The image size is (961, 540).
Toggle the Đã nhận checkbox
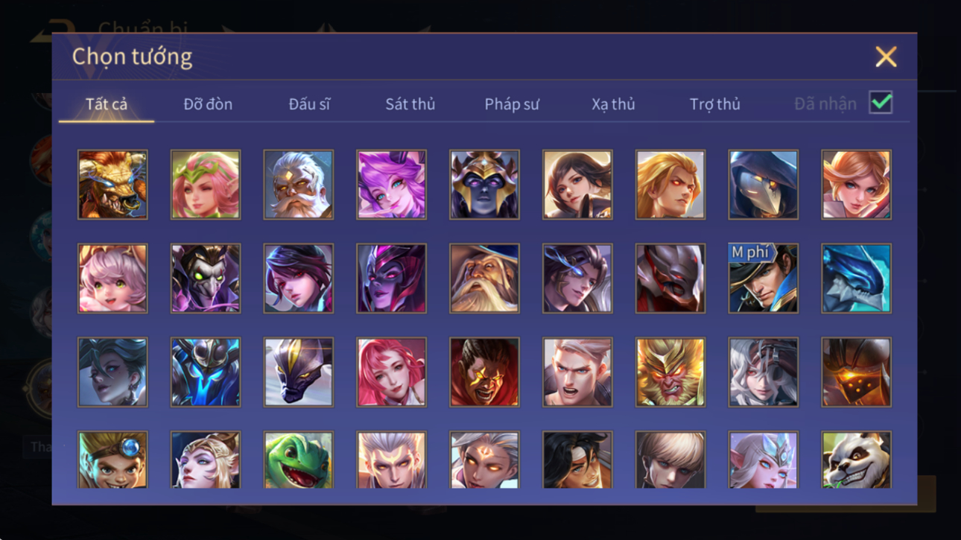[881, 104]
